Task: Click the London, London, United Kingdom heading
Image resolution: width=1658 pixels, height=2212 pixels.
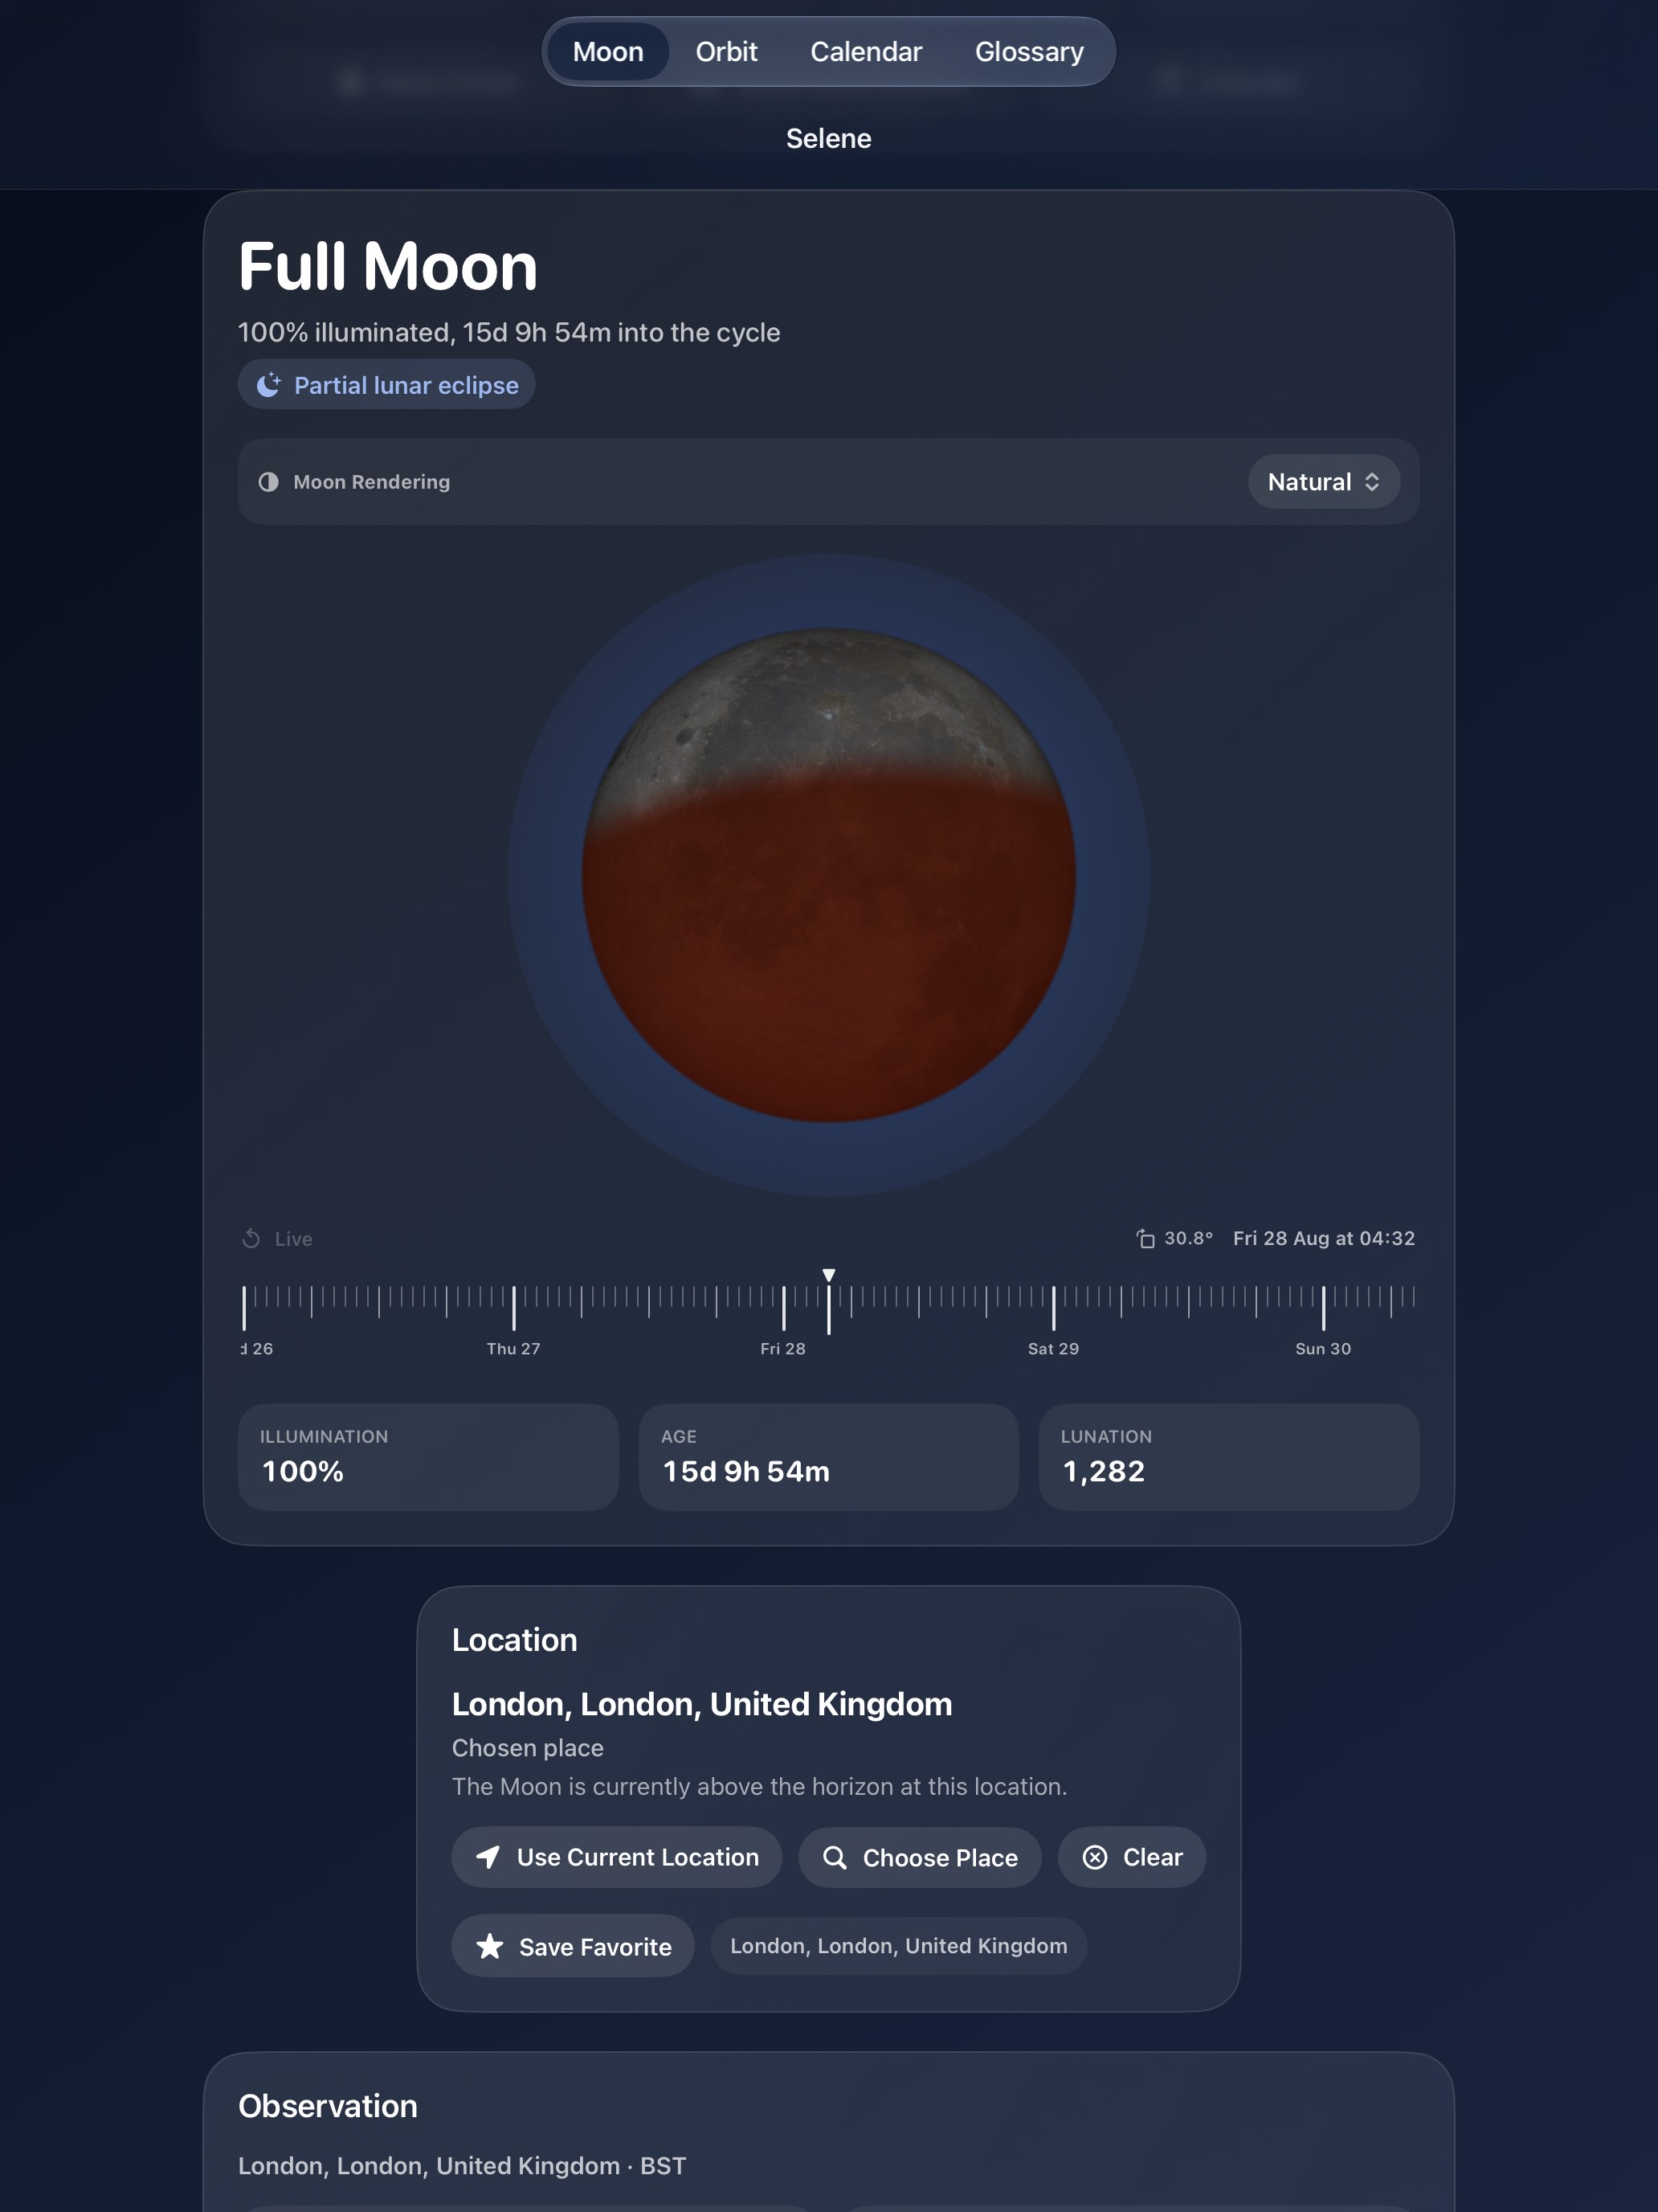Action: coord(701,1704)
